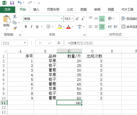Screen dimensions: 137x115
Task: Switch to the 视图 (View) tab
Action: point(111,10)
